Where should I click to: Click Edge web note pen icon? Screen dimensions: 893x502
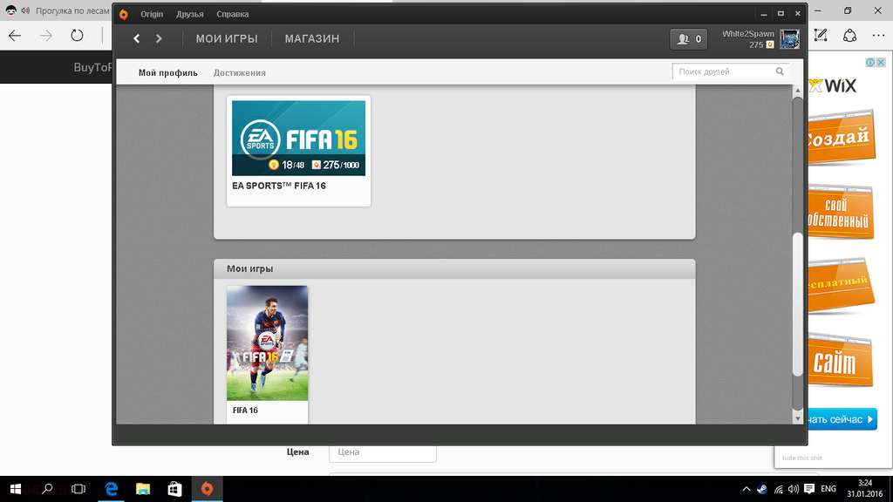click(x=821, y=35)
